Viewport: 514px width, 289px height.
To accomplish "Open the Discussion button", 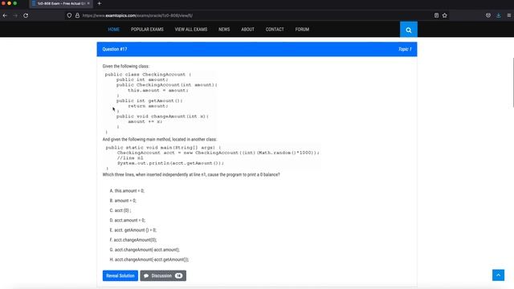I will click(x=163, y=275).
